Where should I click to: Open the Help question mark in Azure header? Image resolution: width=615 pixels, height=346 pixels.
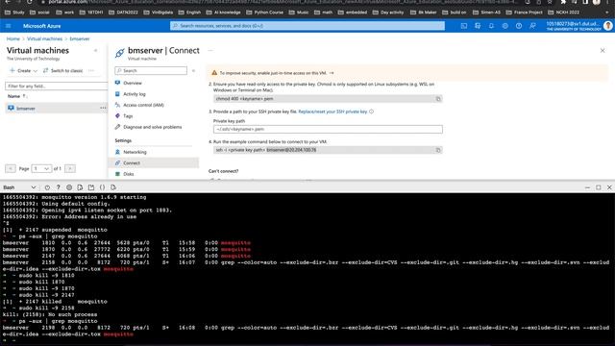[519, 26]
